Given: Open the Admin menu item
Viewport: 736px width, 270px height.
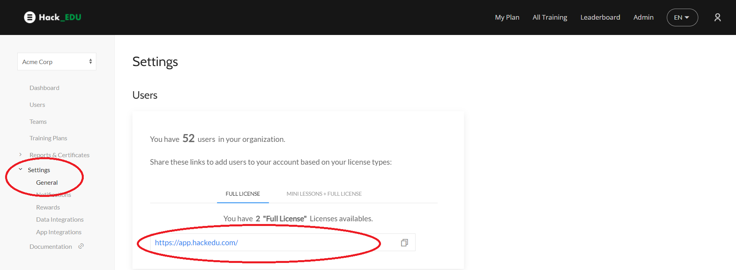Looking at the screenshot, I should [x=643, y=17].
